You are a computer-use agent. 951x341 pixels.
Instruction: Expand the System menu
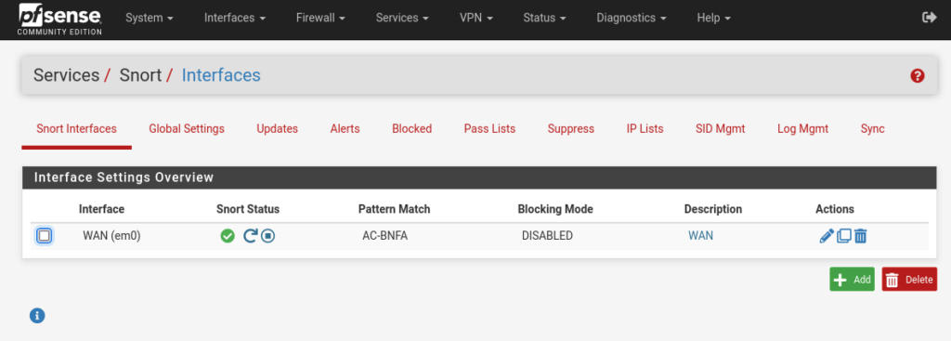(150, 19)
